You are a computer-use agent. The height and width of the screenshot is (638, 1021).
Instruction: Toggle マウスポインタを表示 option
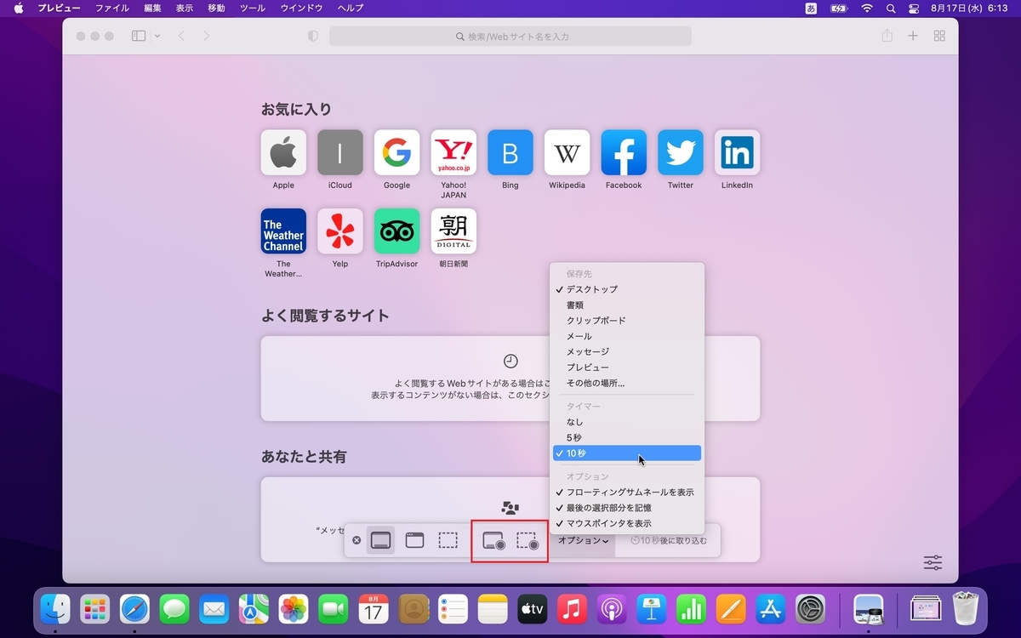(627, 523)
